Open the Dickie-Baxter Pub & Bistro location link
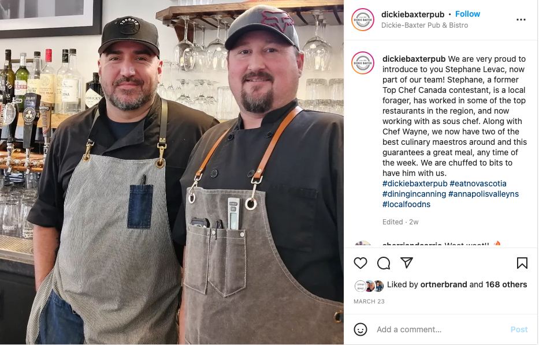 pyautogui.click(x=425, y=25)
